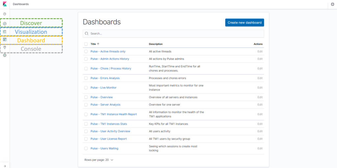Open the Visualization chart icon

5,32
